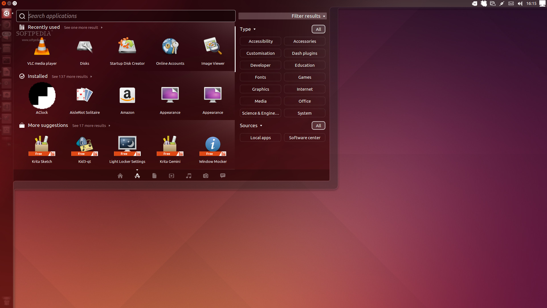This screenshot has height=308, width=547.
Task: Click the All button next to Sources
Action: (x=318, y=125)
